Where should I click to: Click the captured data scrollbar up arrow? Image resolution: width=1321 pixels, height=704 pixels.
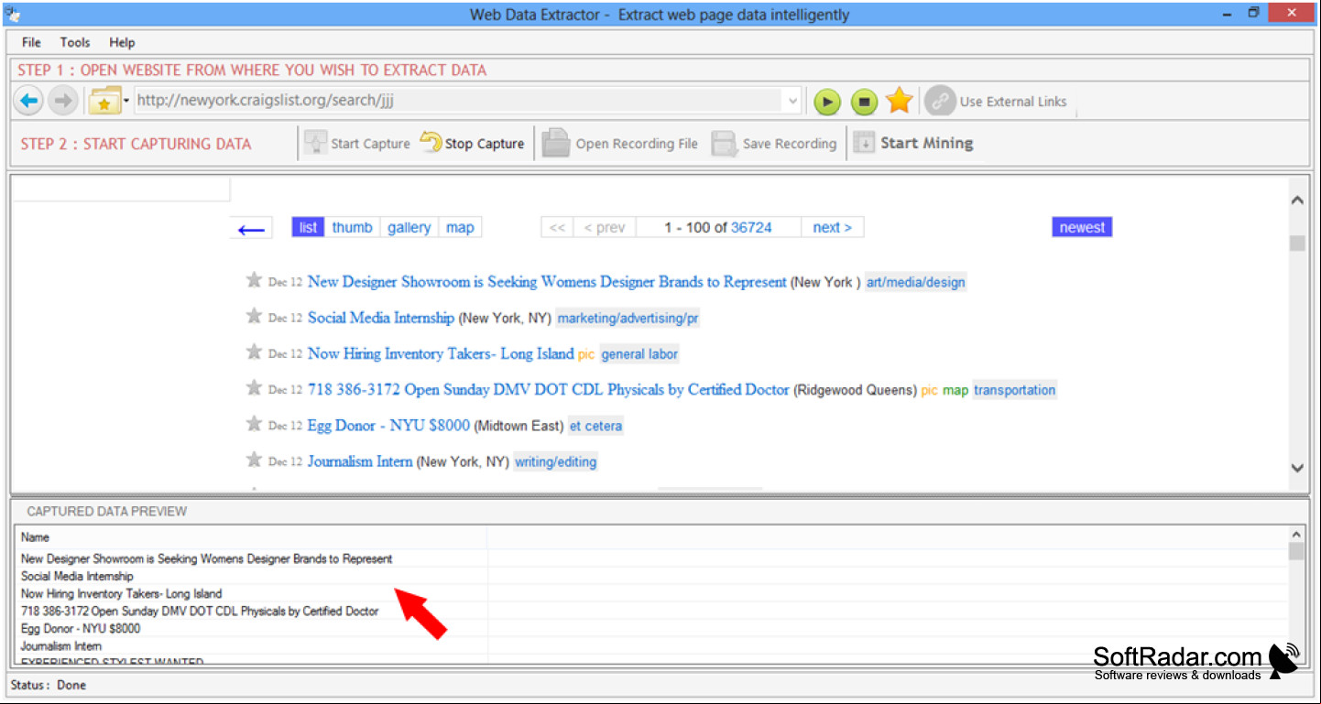[1296, 534]
